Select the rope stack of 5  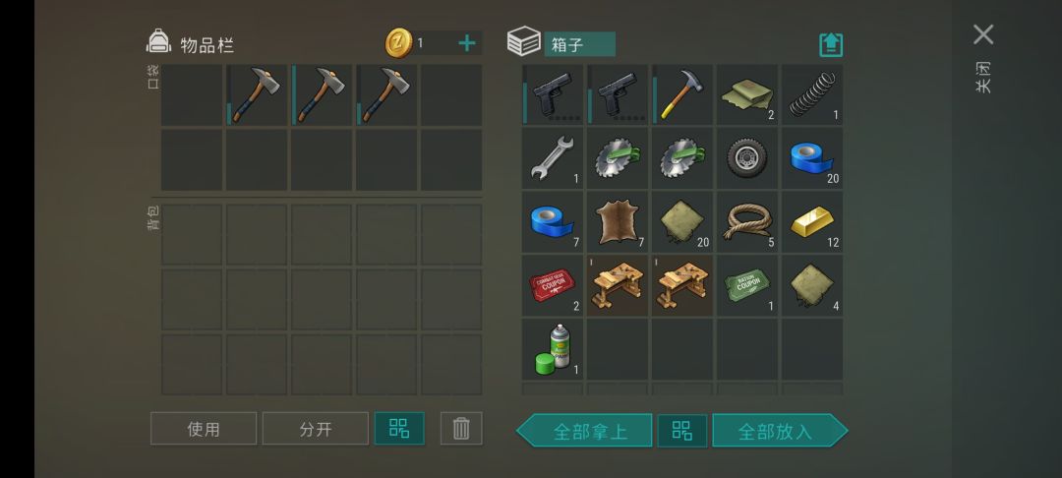click(x=747, y=221)
